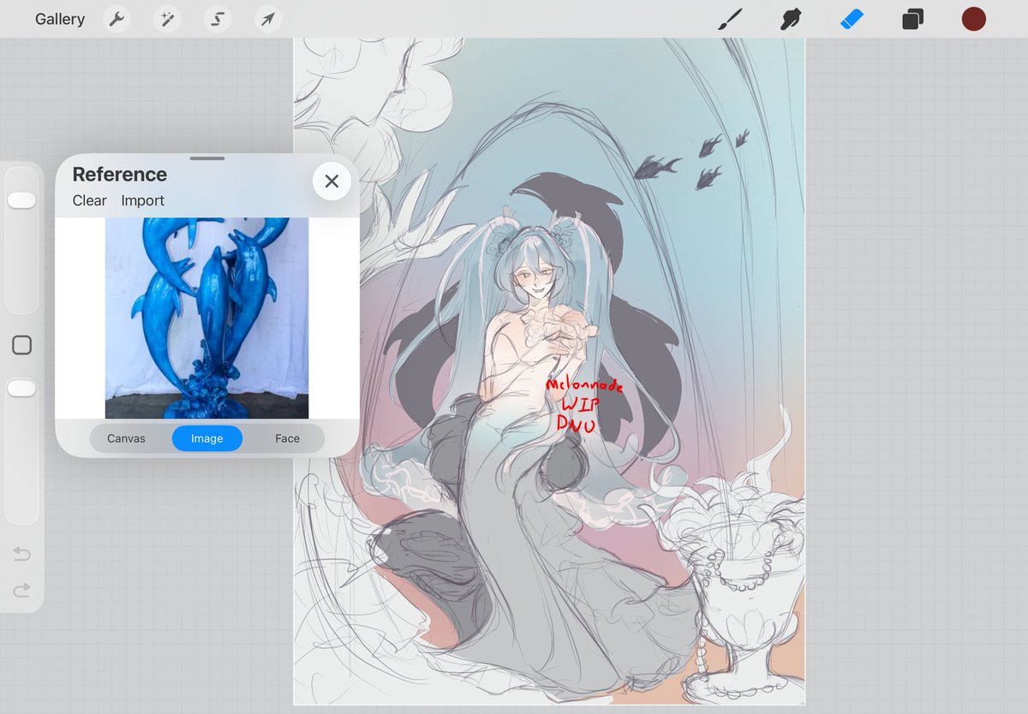Open the active color picker circle
1028x714 pixels.
tap(974, 19)
